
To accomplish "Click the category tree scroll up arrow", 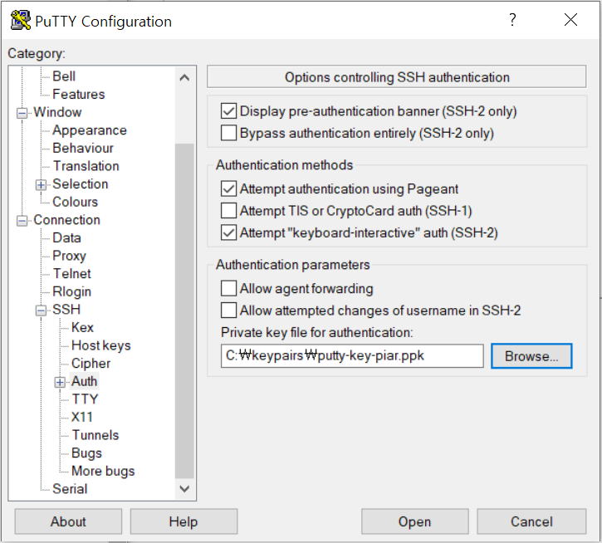I will [x=184, y=77].
